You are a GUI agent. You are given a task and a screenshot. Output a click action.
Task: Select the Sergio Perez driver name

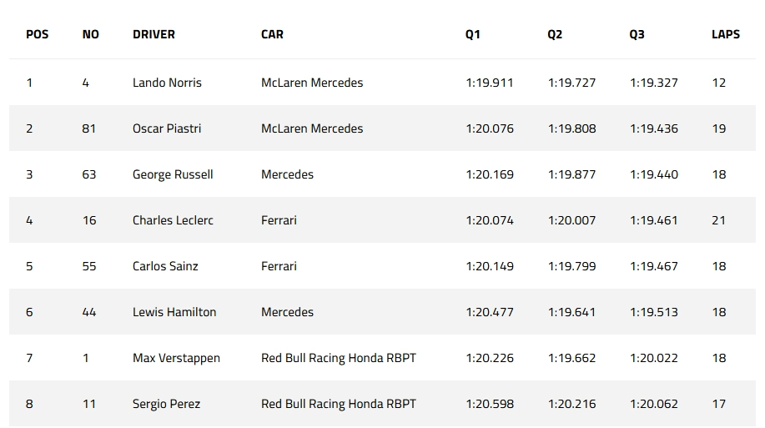(166, 404)
